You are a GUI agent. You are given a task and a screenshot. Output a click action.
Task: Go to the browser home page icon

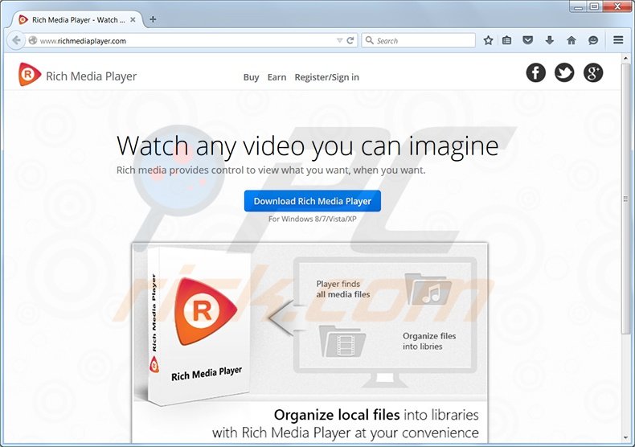tap(571, 40)
